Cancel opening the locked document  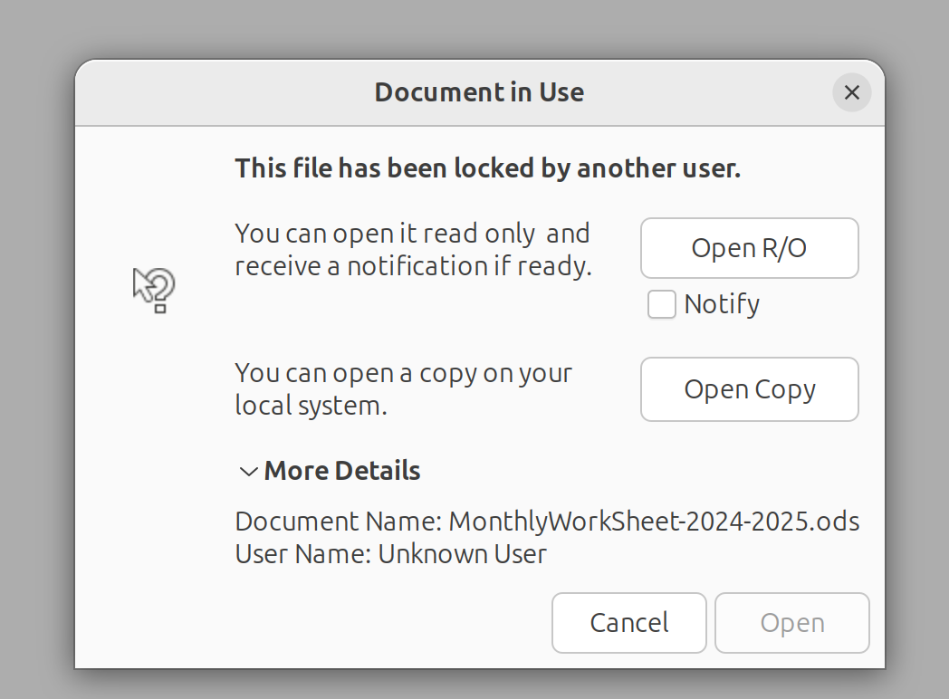(628, 623)
